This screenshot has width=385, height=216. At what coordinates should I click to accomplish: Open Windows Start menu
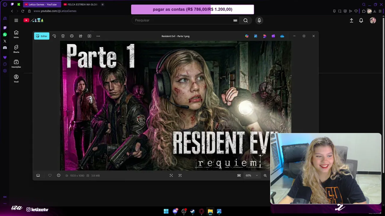coord(166,211)
